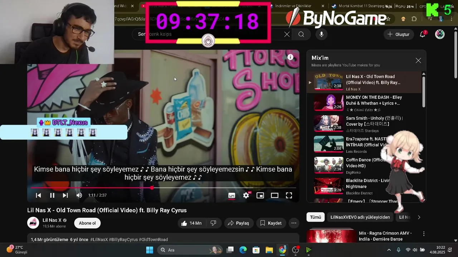Clear the YouTube search box text
458x257 pixels.
[x=287, y=34]
